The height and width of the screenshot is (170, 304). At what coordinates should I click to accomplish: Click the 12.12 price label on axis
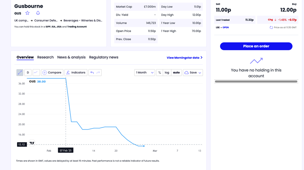tap(22, 145)
